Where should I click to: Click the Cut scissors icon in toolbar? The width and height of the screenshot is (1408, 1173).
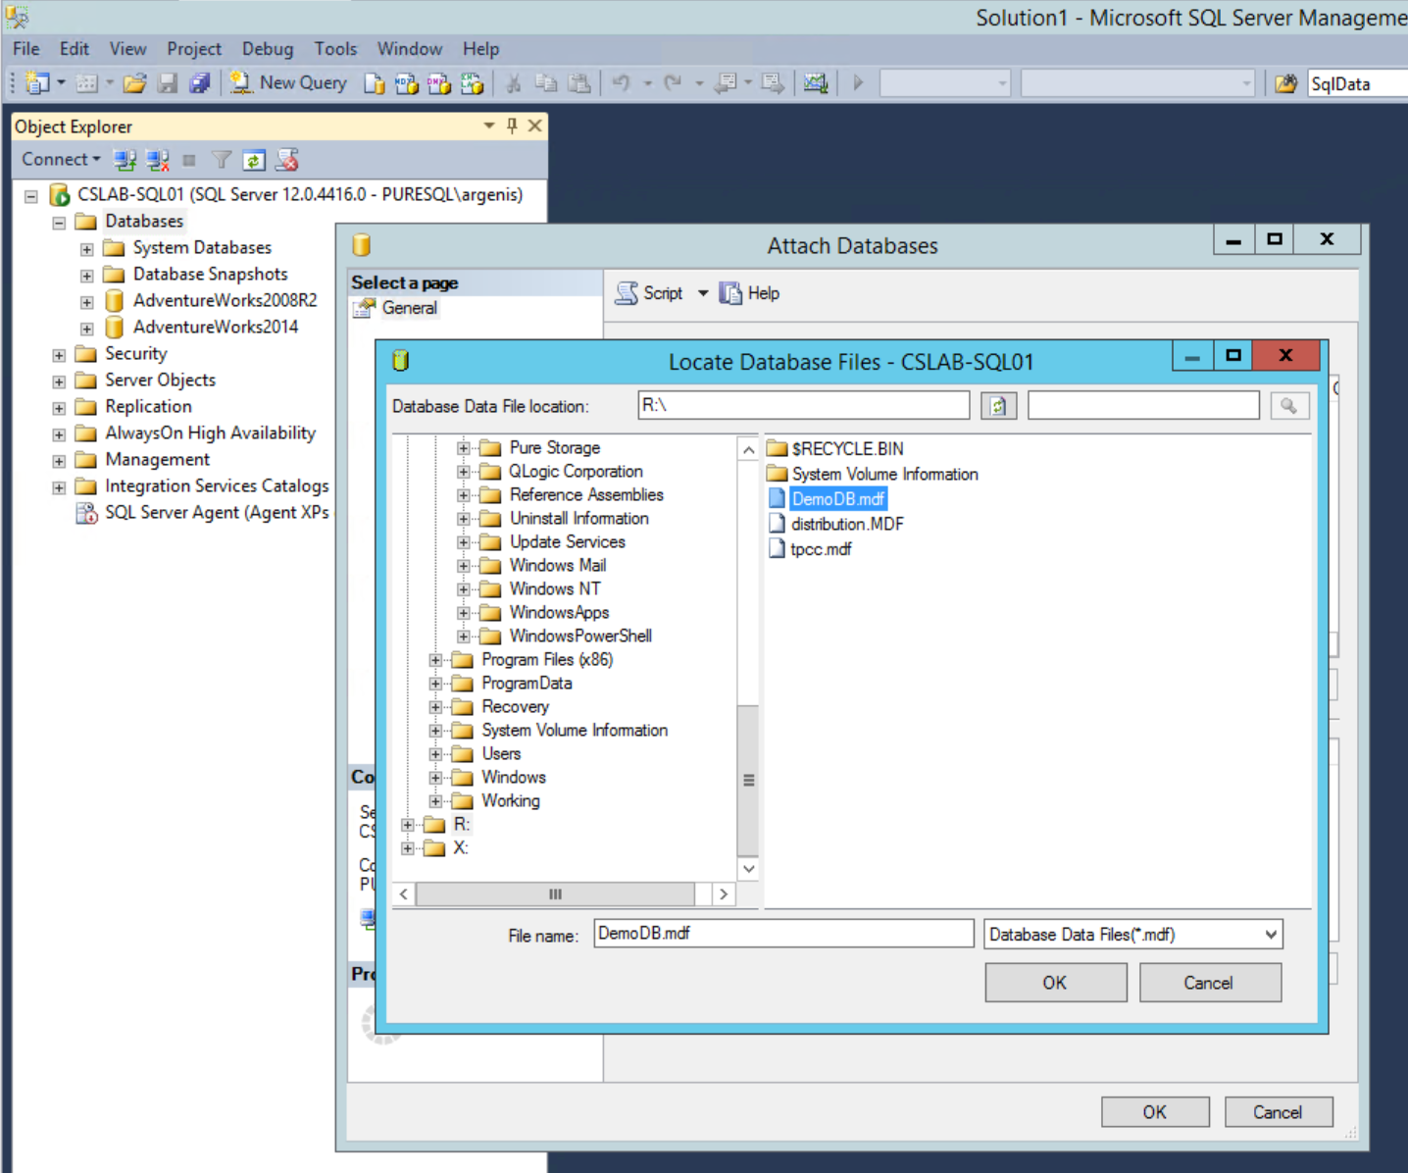point(513,83)
